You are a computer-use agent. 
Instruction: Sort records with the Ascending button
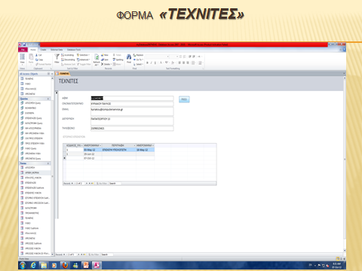(x=68, y=55)
